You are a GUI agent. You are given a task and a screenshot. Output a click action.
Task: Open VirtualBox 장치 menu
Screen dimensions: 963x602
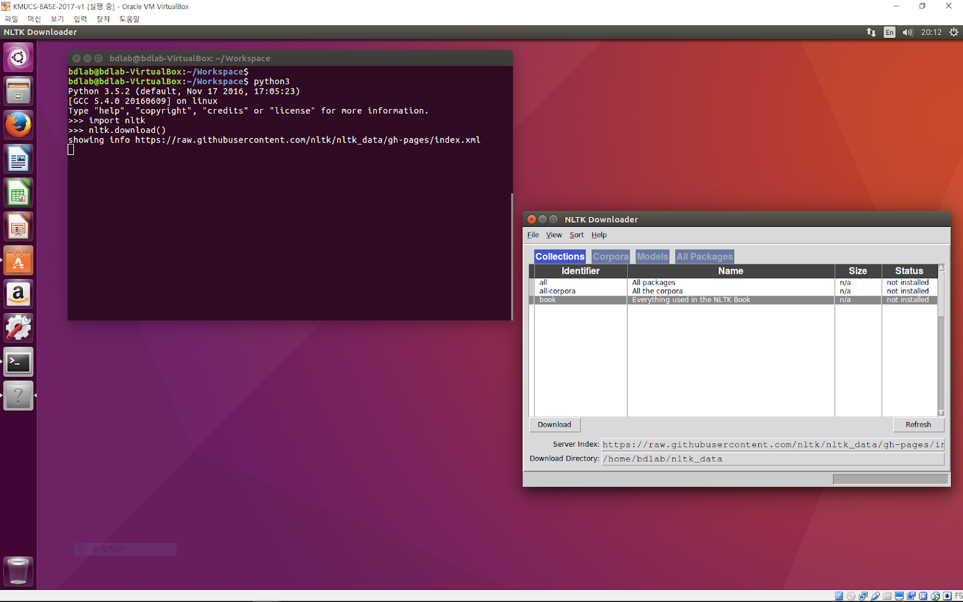(103, 19)
